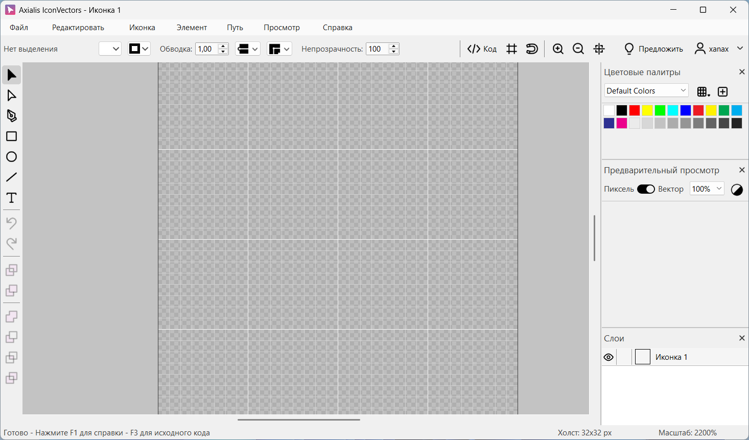Open the Путь menu
The width and height of the screenshot is (749, 440).
235,28
